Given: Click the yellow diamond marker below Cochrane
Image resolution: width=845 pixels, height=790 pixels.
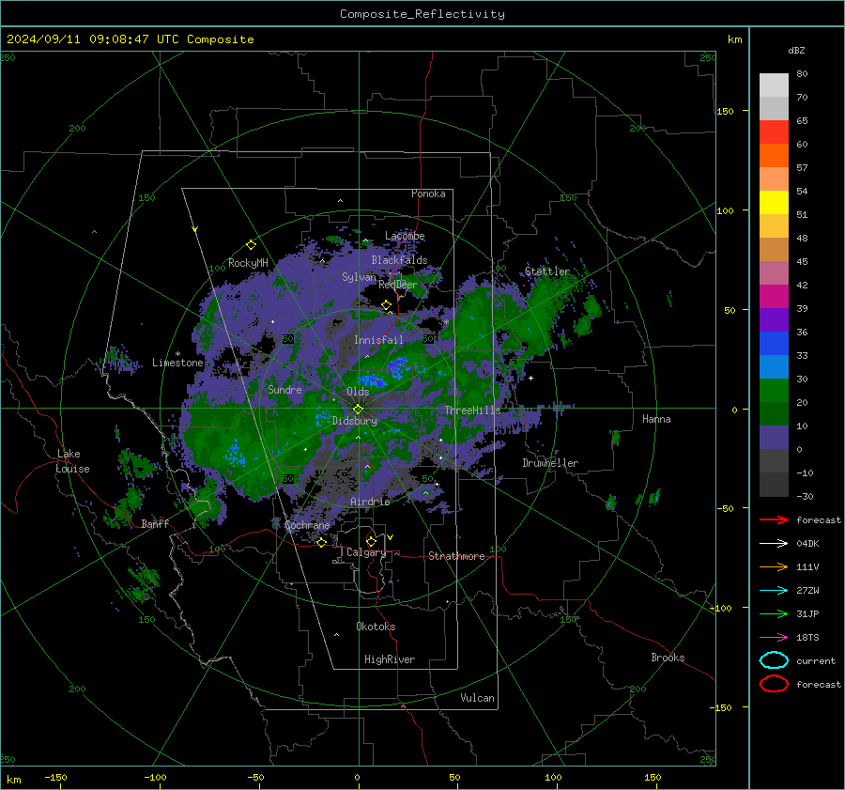Looking at the screenshot, I should pos(321,543).
